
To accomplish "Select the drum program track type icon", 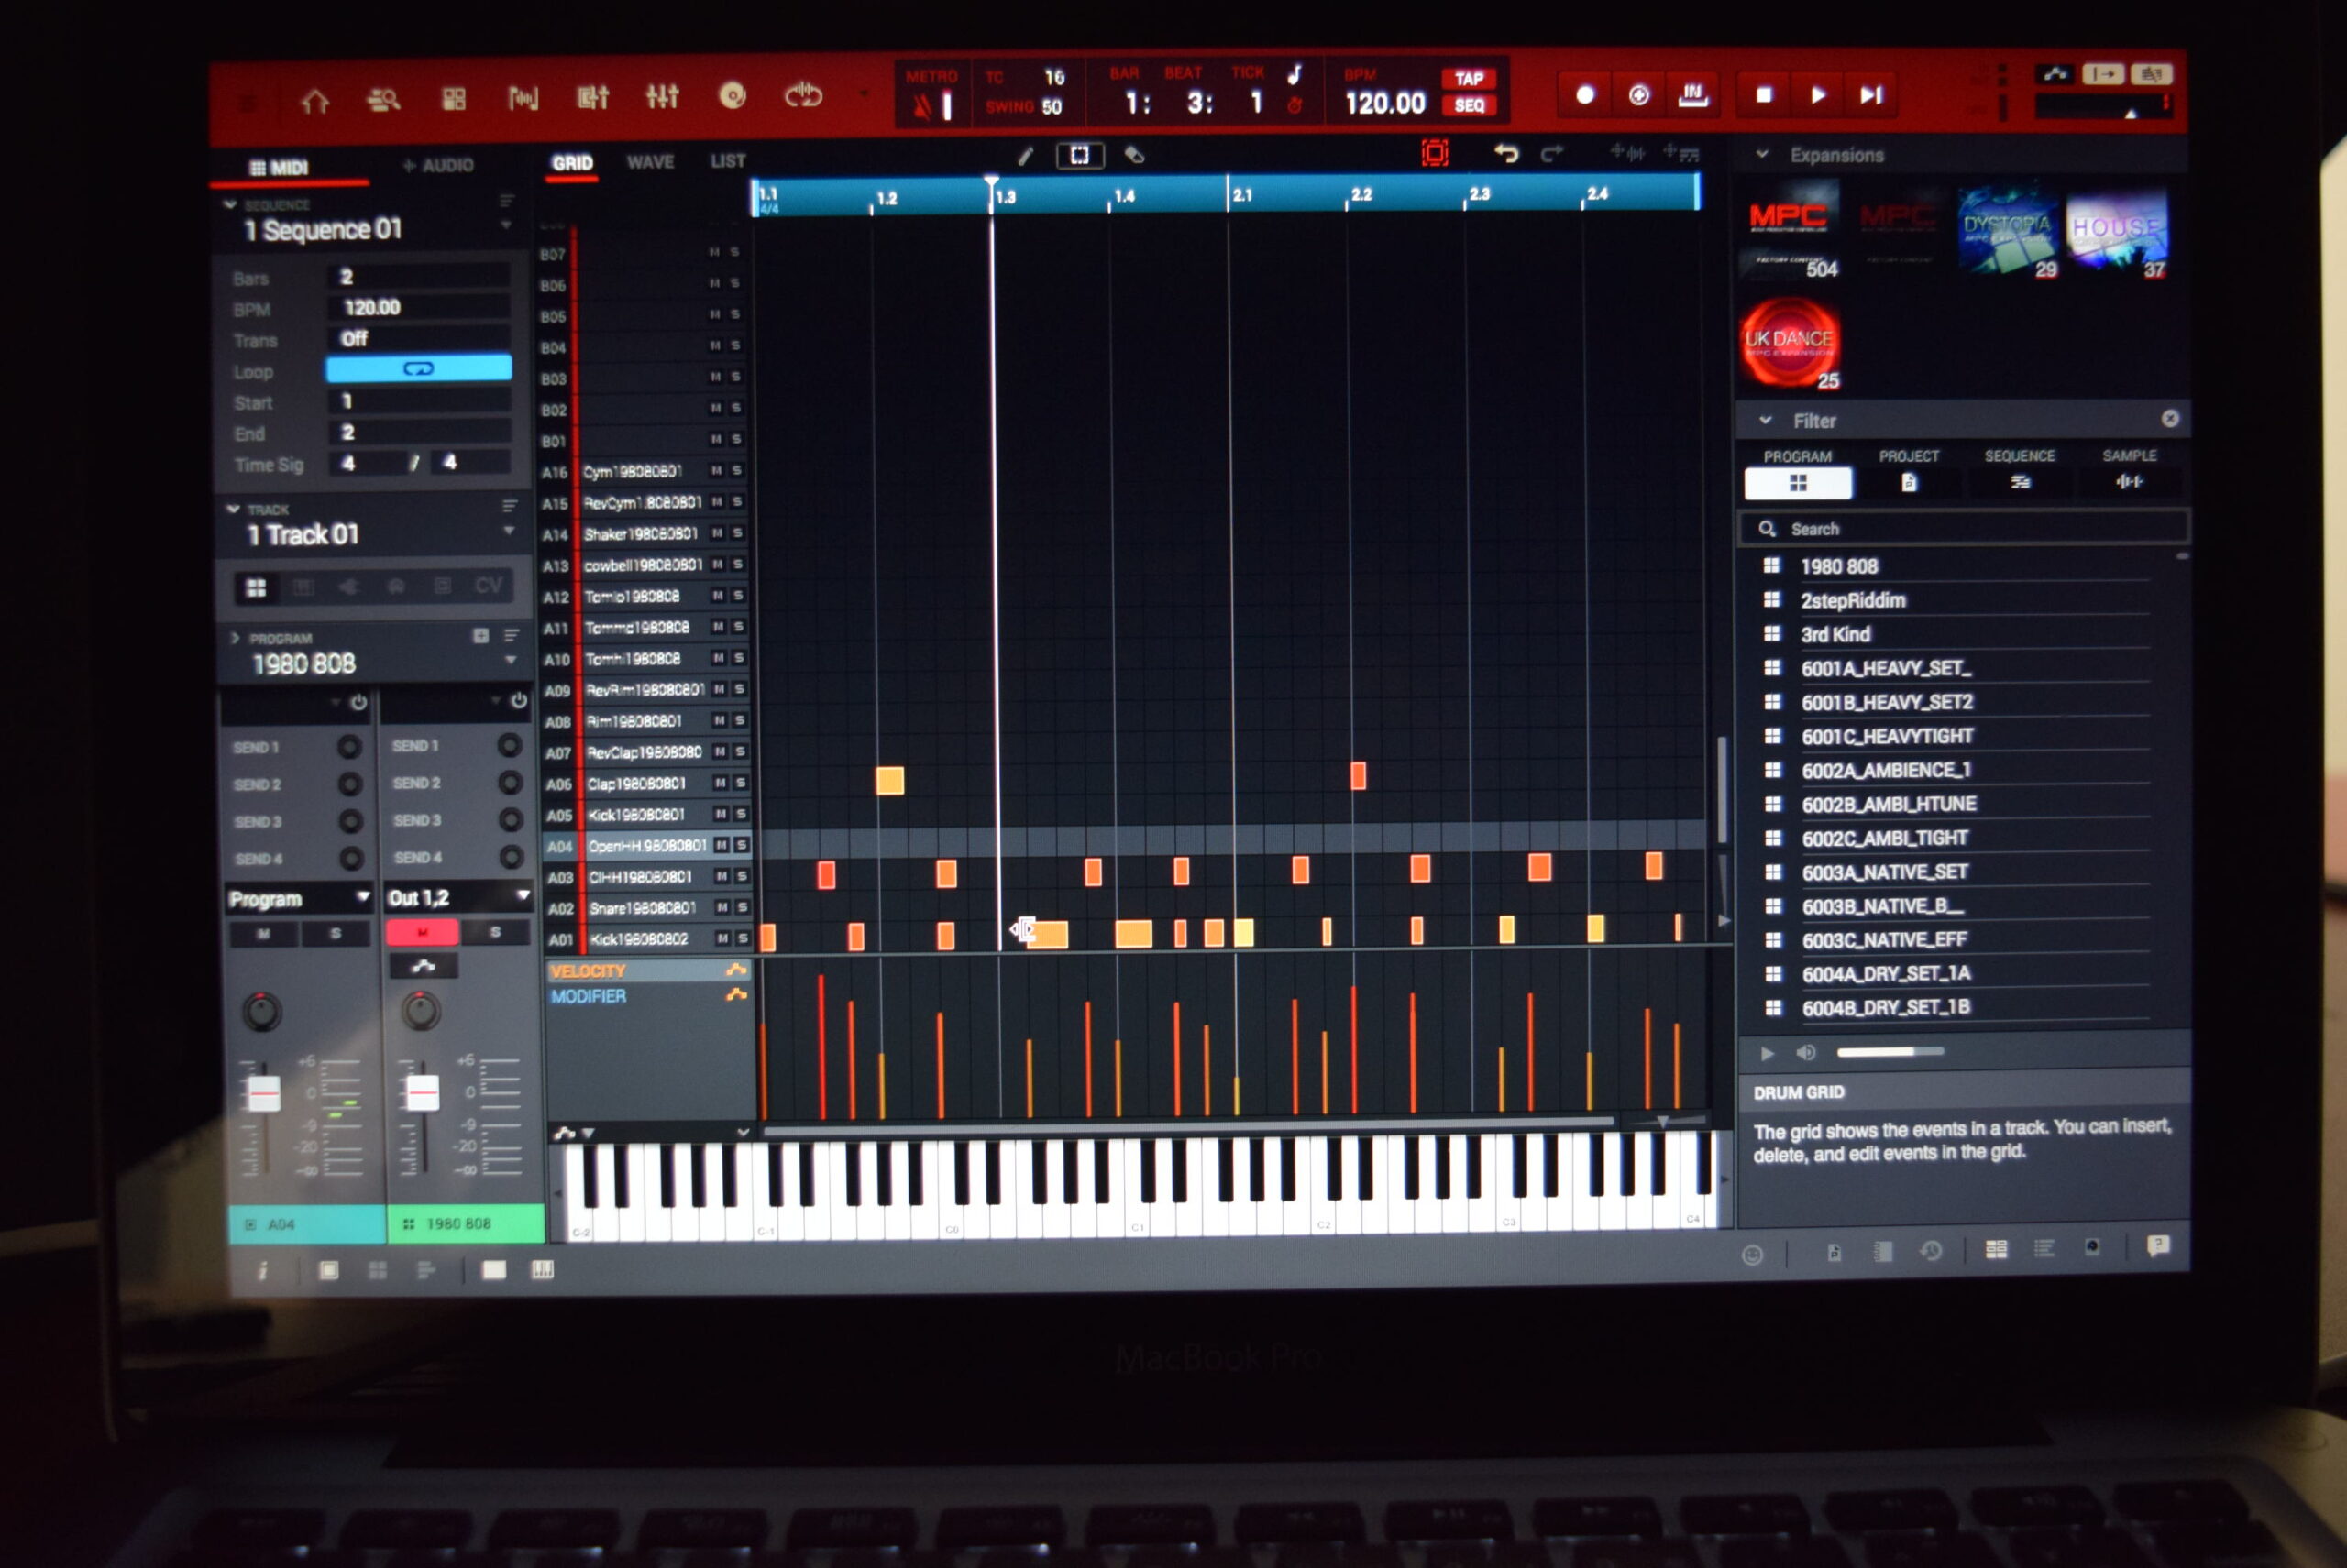I will (x=256, y=588).
